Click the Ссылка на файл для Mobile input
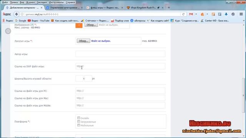This screenshot has height=138, width=246. pyautogui.click(x=120, y=105)
